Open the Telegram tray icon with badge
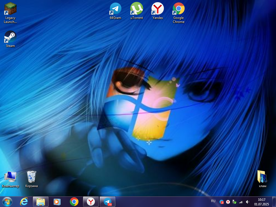Image resolution: width=276 pixels, height=207 pixels. pos(222,202)
